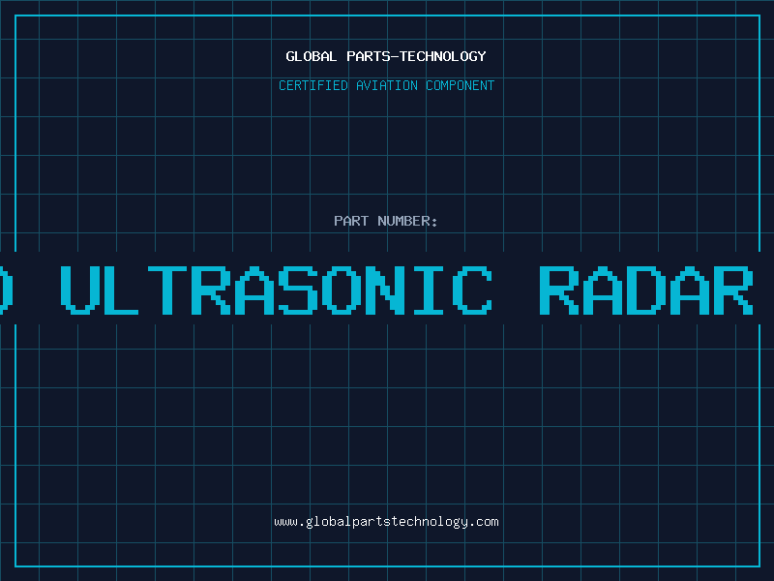Click the PART NUMBER: label
Screen dimensions: 774x581
(386, 221)
